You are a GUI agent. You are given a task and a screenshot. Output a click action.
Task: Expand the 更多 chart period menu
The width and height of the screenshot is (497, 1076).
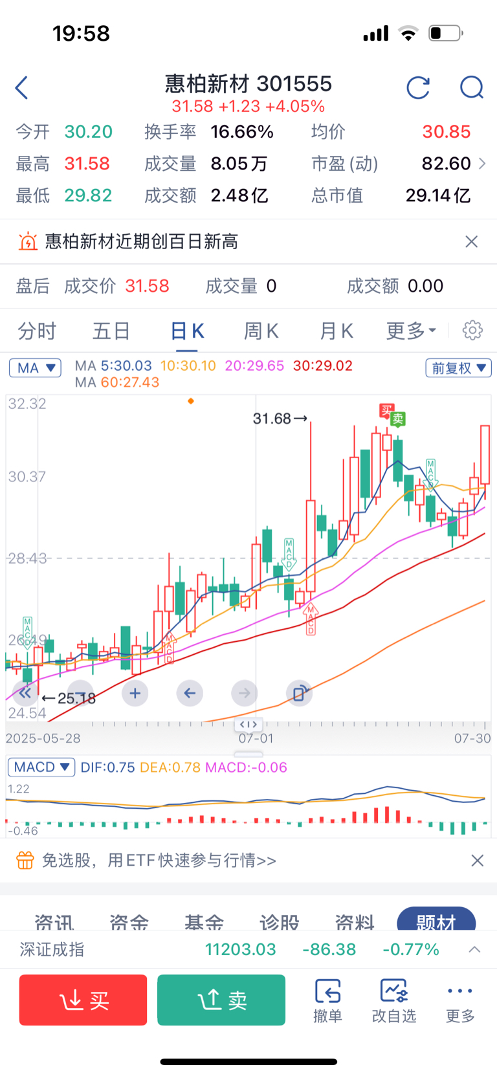tap(411, 331)
